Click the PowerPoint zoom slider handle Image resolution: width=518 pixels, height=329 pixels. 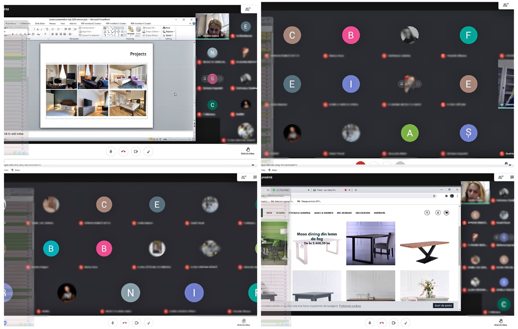coord(177,139)
